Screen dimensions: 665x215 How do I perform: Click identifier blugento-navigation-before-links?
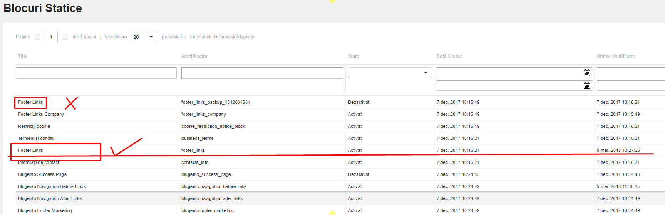[x=214, y=186]
